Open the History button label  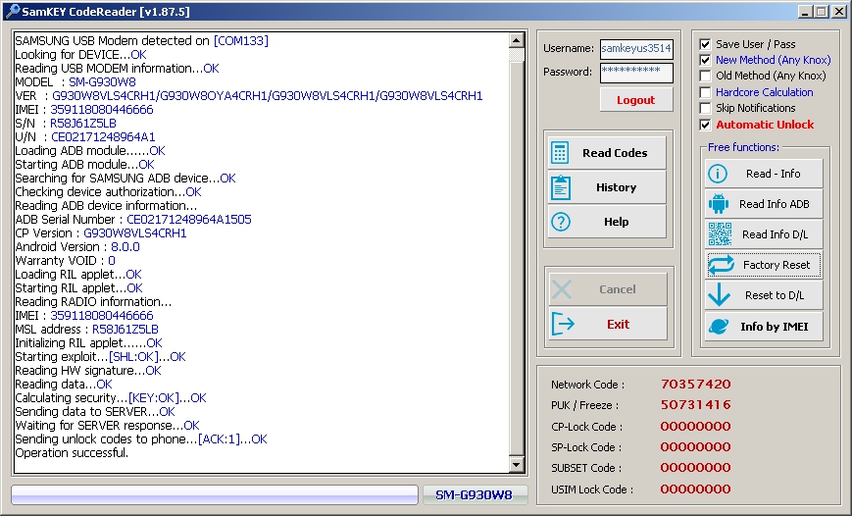coord(616,187)
